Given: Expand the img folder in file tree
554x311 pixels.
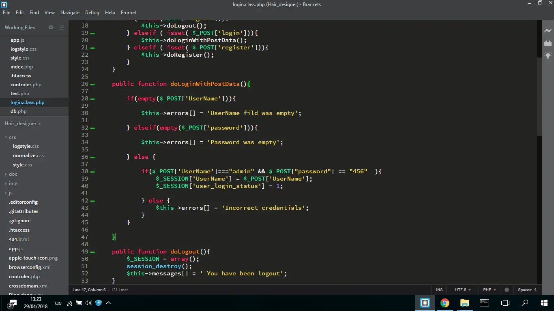Looking at the screenshot, I should tap(13, 183).
